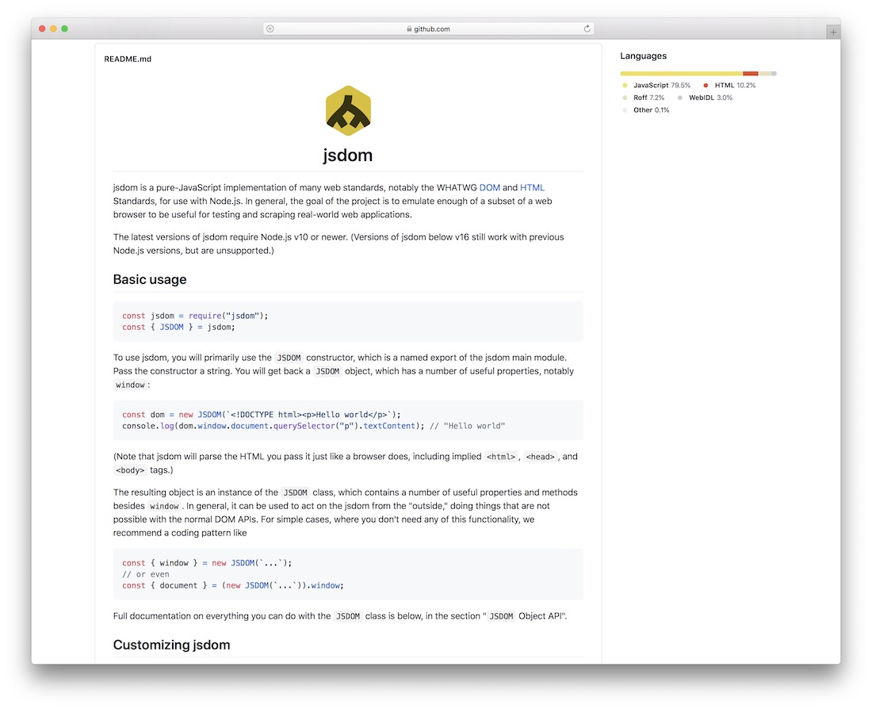Screen dimensions: 872x709
Task: Click the yellow JavaScript segment of languages bar
Action: [x=681, y=74]
